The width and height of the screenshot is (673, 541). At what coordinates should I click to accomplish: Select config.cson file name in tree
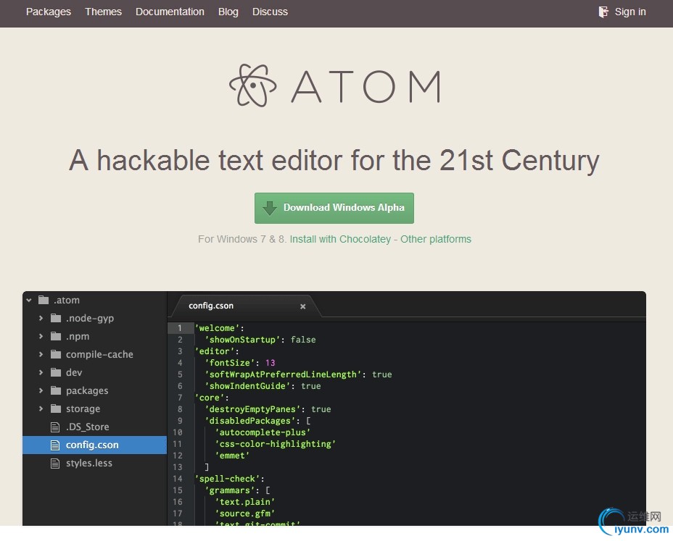pyautogui.click(x=92, y=445)
